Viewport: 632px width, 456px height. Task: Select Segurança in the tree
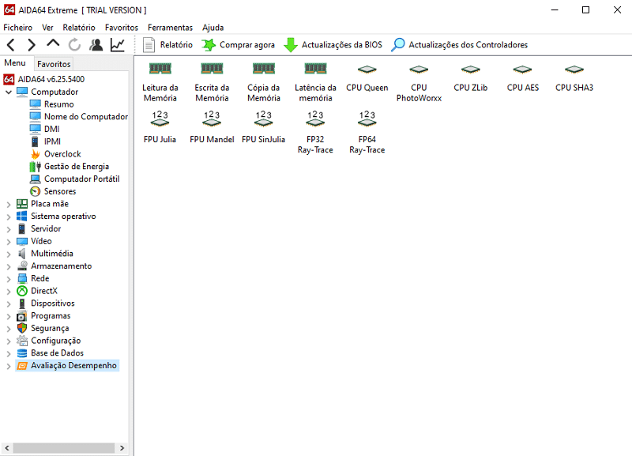[50, 328]
